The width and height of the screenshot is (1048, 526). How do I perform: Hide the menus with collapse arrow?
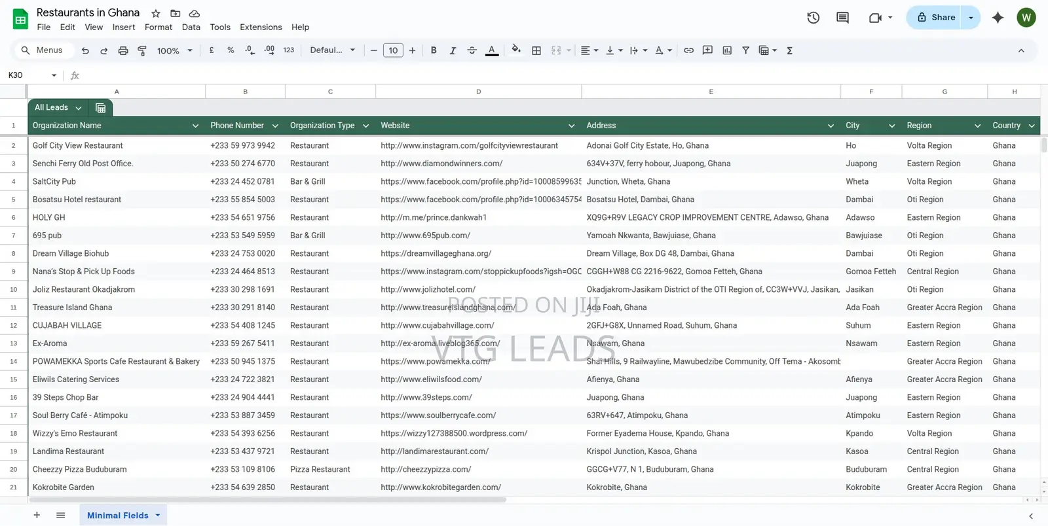1021,50
